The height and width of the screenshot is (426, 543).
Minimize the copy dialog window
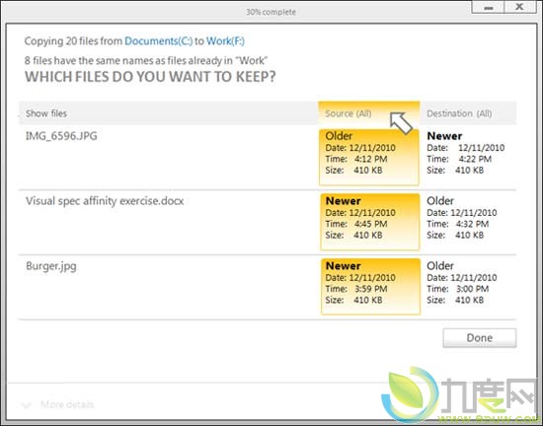click(488, 7)
